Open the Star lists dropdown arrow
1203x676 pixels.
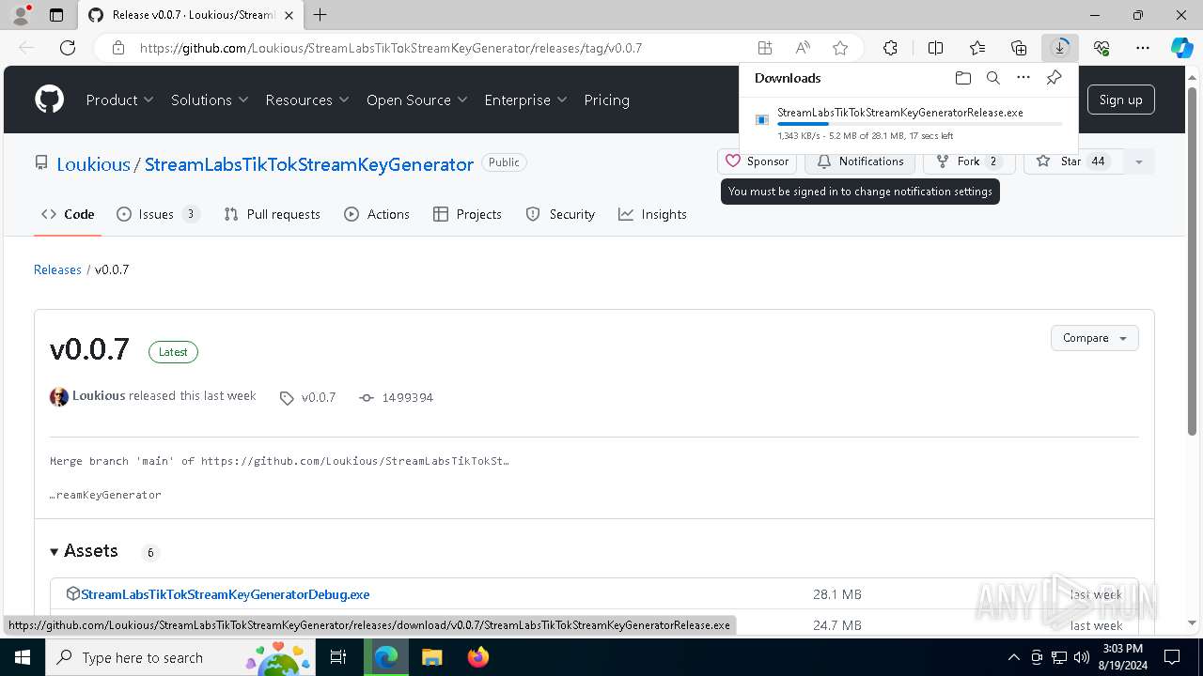pos(1138,161)
